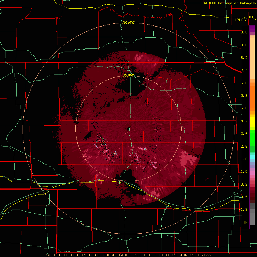Viewport: 257px width, 257px height.
Task: Click the 1.8 legend value
Action: coord(244,159)
